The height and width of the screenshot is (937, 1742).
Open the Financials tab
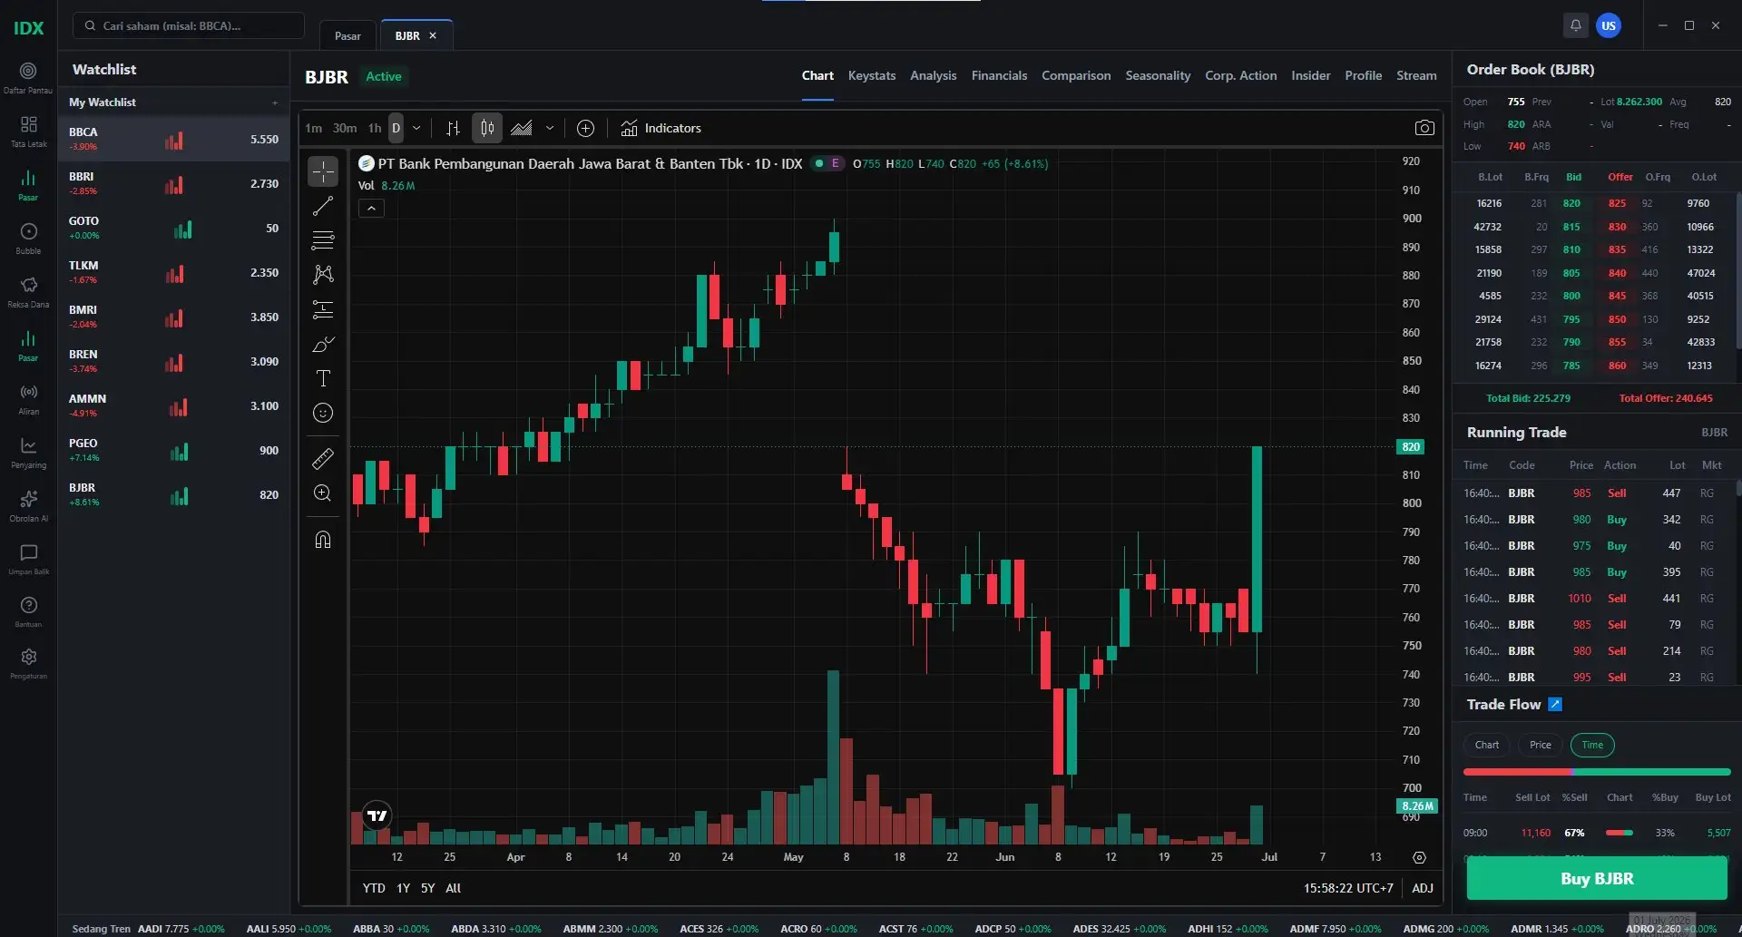click(x=999, y=75)
